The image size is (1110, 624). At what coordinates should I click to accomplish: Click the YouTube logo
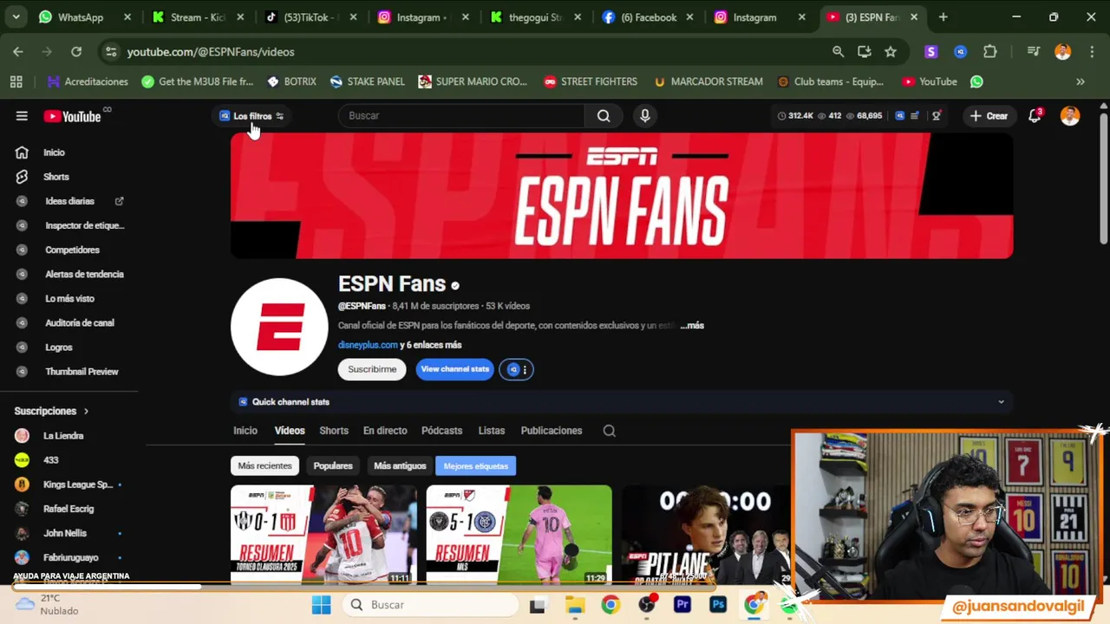tap(73, 116)
